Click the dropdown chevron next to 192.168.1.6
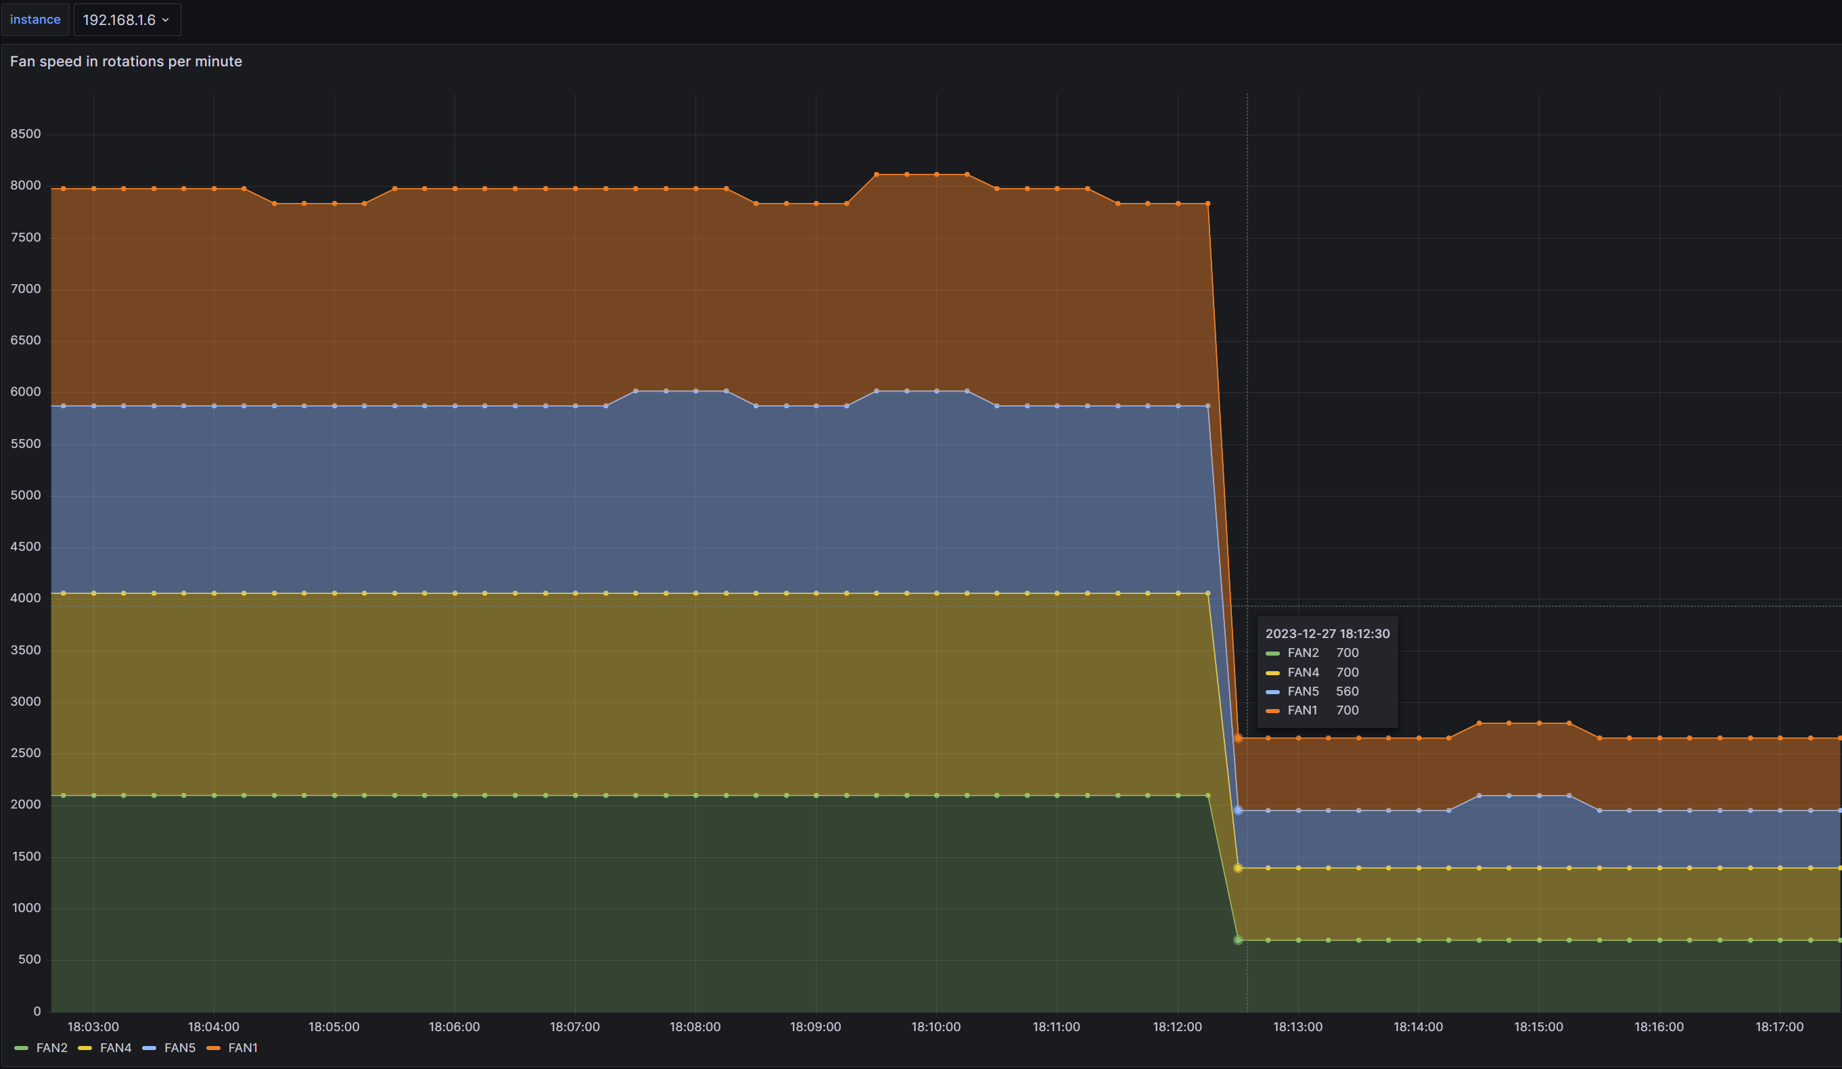 click(165, 20)
